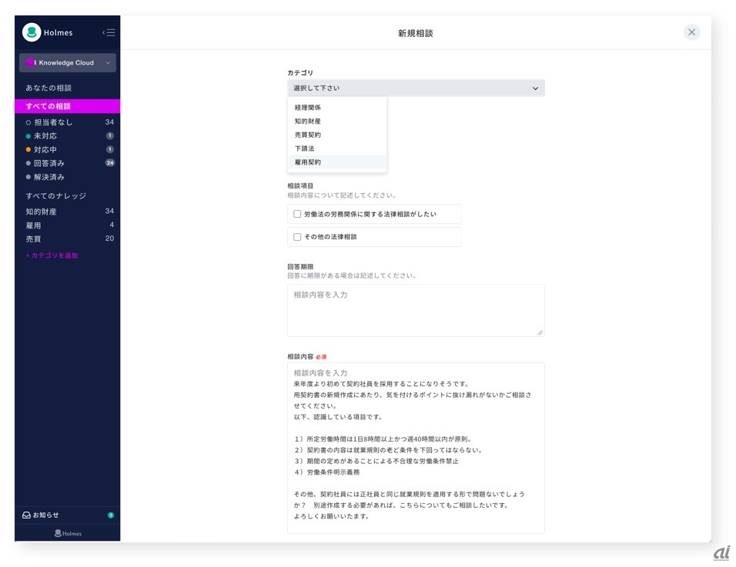Screen dimensions: 736x567
Task: Click the カテゴリを追加 link
Action: pos(52,255)
